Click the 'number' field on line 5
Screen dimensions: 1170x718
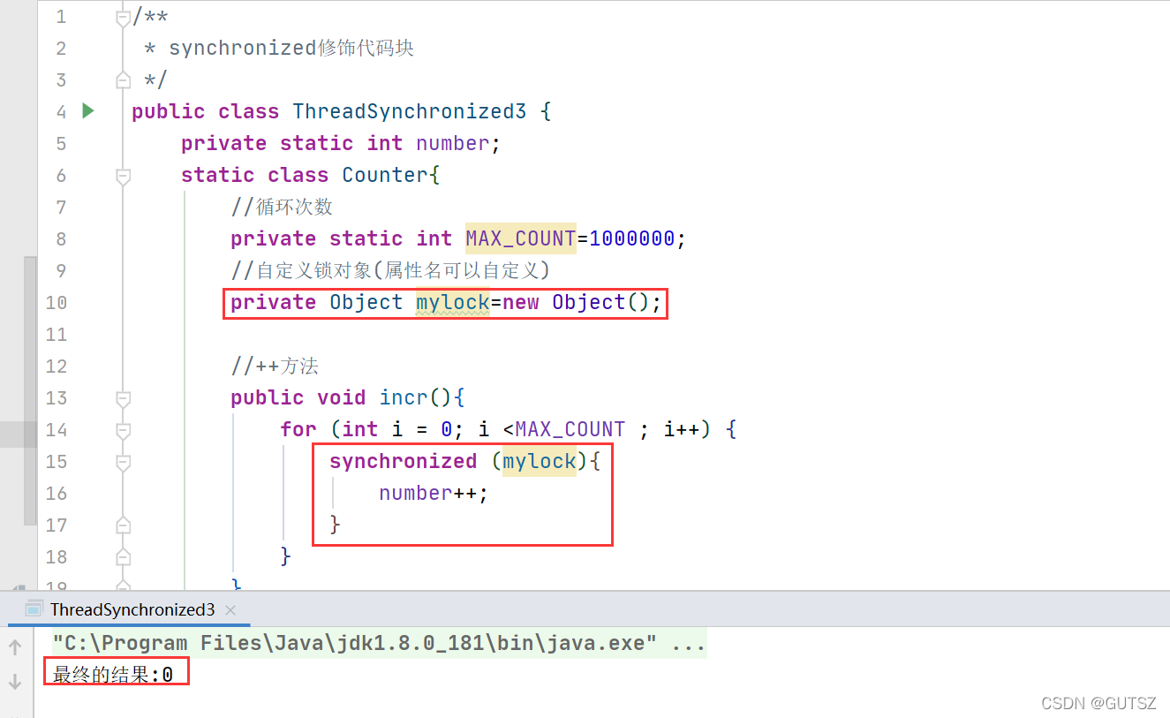[x=453, y=144]
